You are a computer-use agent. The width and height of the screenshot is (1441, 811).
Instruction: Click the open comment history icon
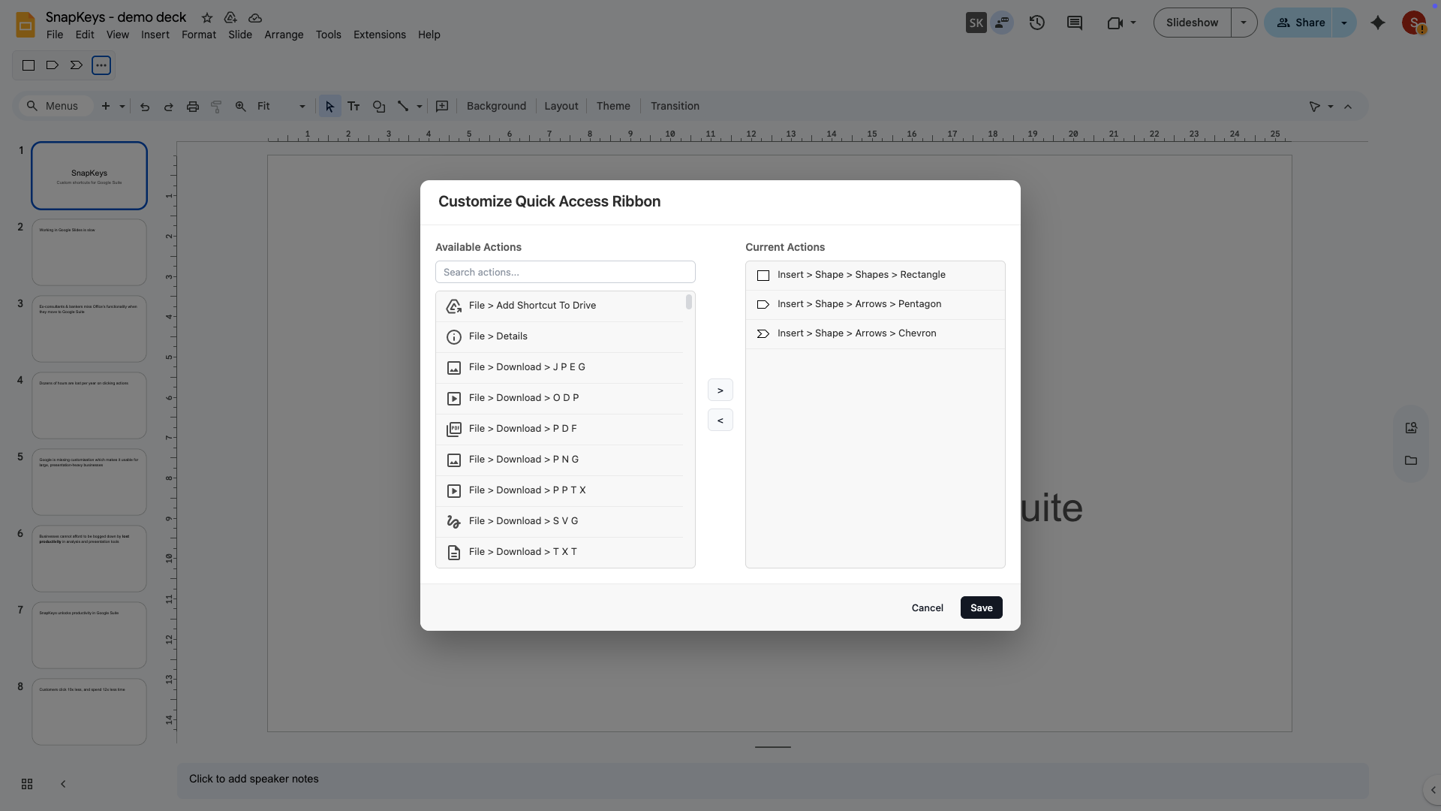point(1074,23)
